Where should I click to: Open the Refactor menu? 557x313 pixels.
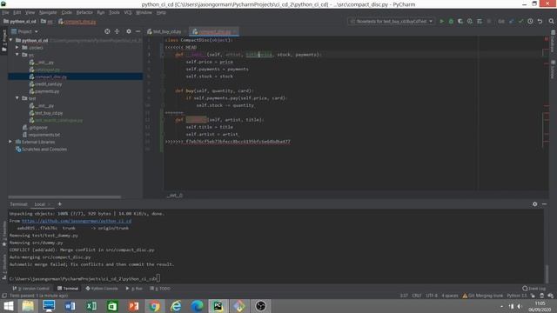(84, 12)
